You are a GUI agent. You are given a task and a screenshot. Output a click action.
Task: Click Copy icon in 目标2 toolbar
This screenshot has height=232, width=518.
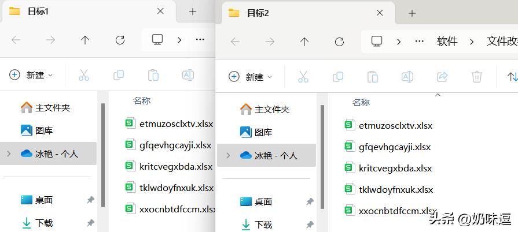337,77
